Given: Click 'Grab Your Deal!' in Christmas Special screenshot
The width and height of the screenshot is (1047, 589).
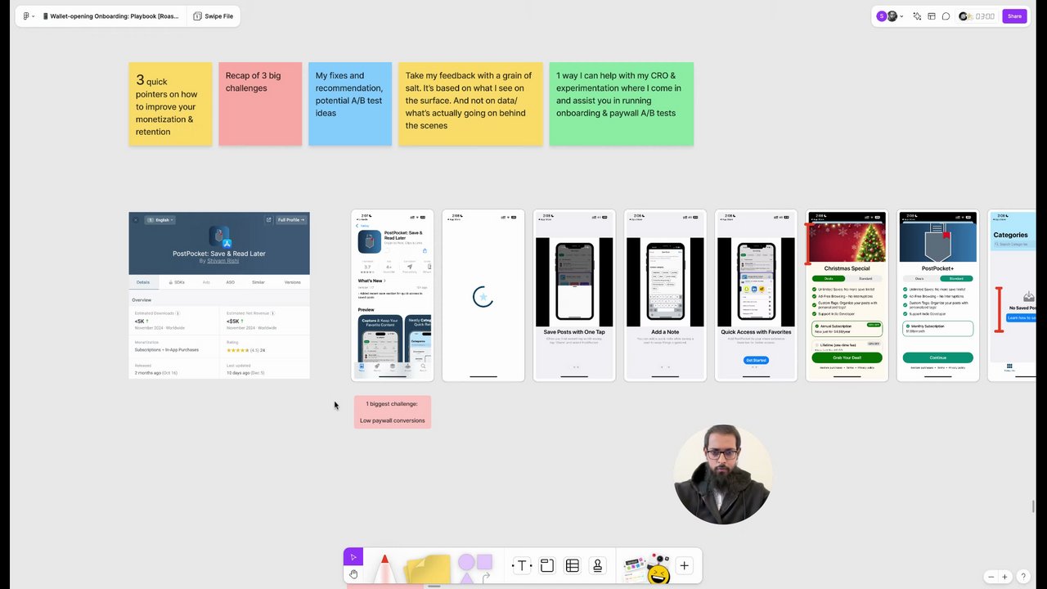Looking at the screenshot, I should click(847, 357).
